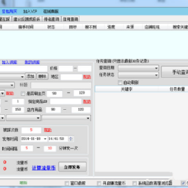The width and height of the screenshot is (188, 188).
Task: Click the field containing 1
Action: point(18,101)
